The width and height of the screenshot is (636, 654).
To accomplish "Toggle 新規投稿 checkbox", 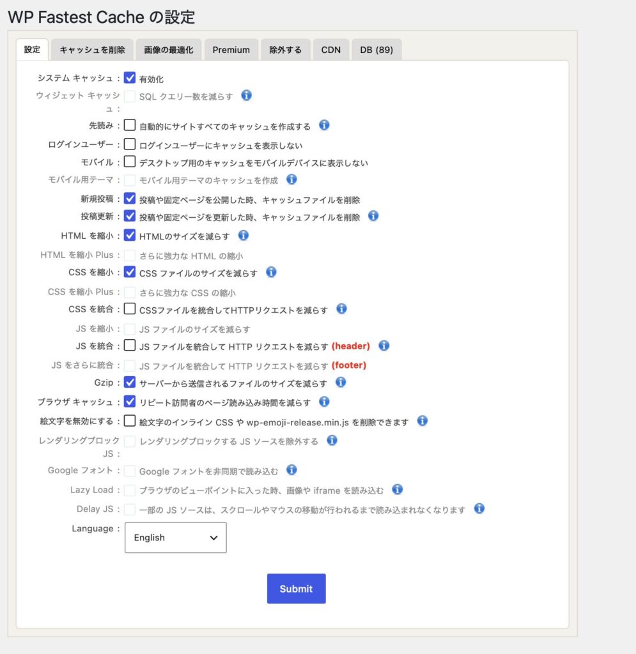I will point(130,199).
